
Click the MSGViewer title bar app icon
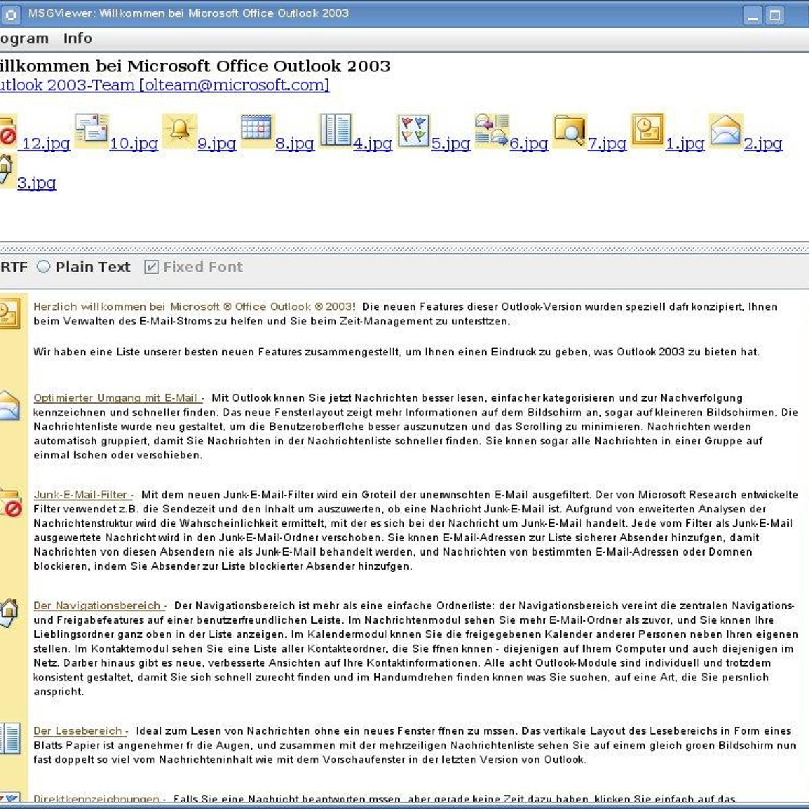[x=11, y=14]
